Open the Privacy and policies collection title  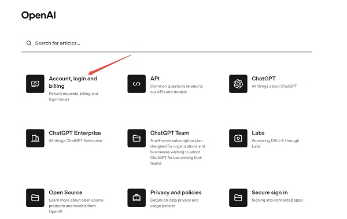coord(176,192)
